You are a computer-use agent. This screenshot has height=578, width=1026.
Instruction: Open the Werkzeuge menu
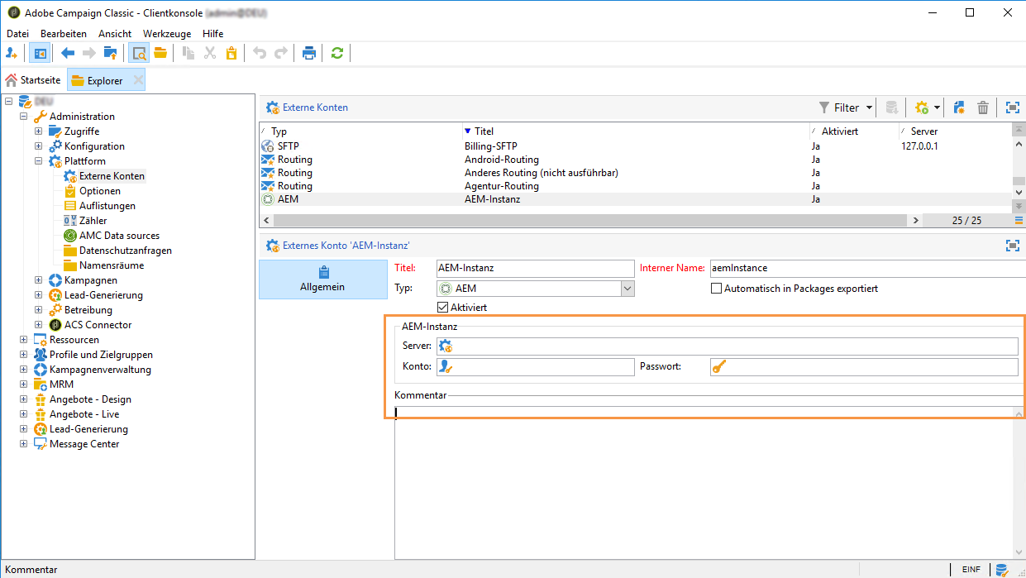point(166,34)
